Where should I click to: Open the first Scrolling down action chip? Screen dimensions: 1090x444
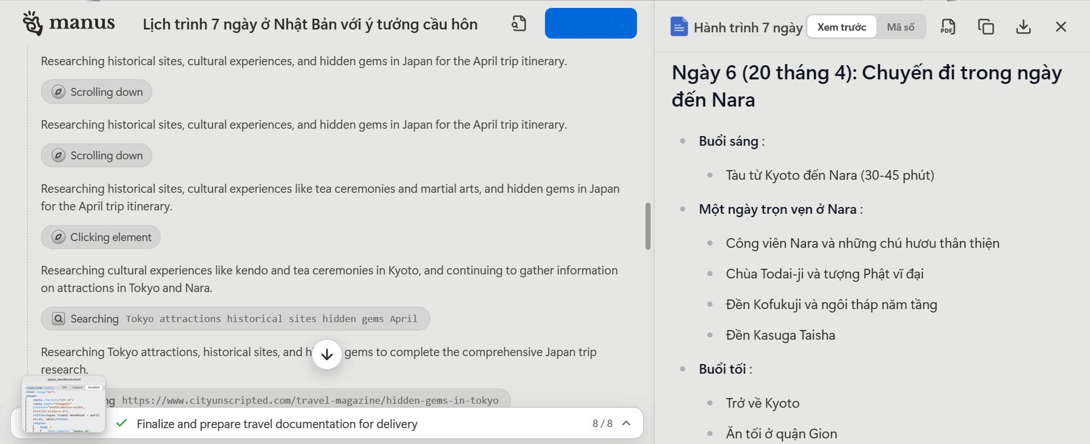pyautogui.click(x=97, y=92)
